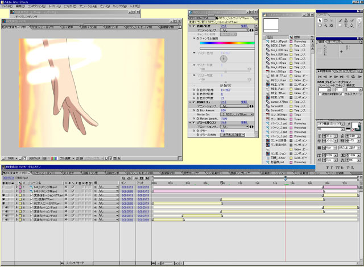This screenshot has width=364, height=267.
Task: Toggle frame blending button in timeline header
Action: pos(142,178)
